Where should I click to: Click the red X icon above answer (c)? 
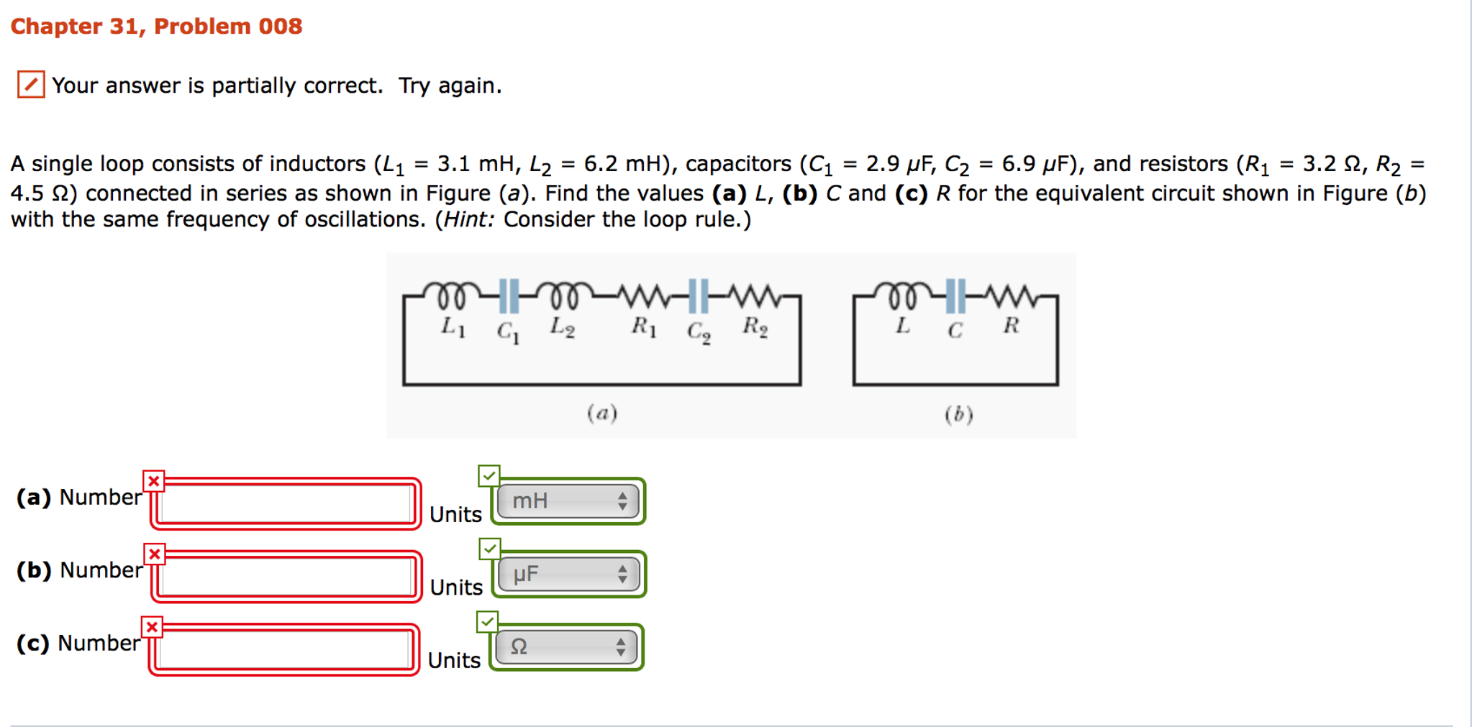tap(153, 626)
